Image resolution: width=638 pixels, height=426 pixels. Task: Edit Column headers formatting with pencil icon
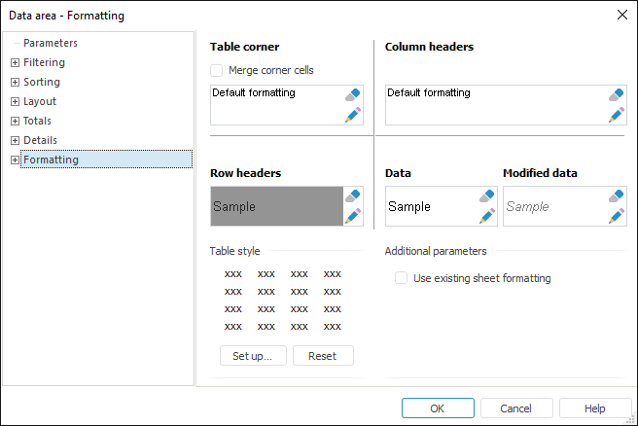[x=616, y=115]
